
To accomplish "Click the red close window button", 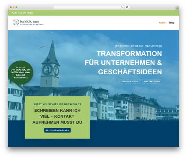I will click(11, 7).
